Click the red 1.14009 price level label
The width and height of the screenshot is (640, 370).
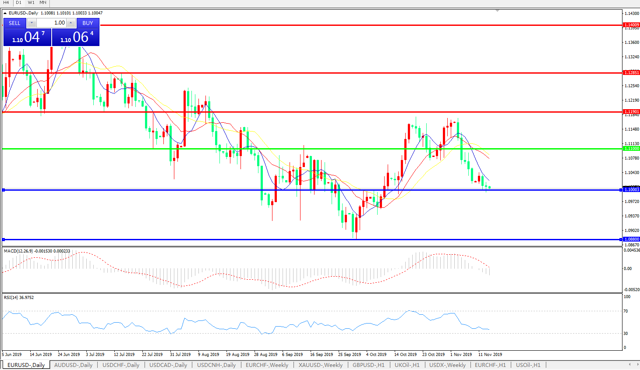point(631,25)
